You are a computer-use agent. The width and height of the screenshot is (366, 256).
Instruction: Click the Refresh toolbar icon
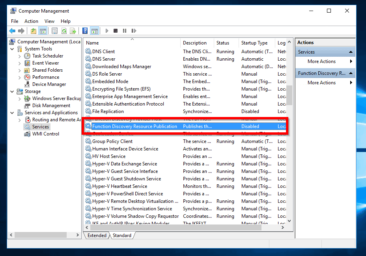click(64, 31)
